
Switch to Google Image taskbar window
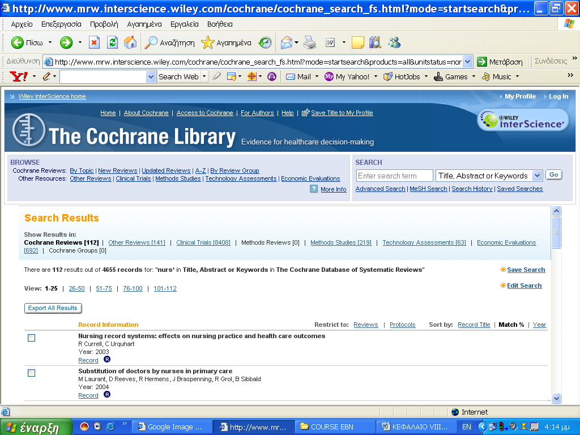(x=172, y=427)
